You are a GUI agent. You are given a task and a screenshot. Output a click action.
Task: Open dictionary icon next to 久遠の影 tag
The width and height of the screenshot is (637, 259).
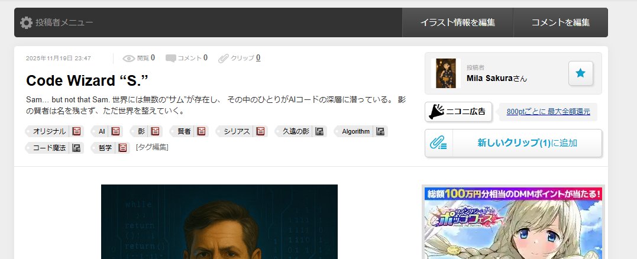(320, 131)
